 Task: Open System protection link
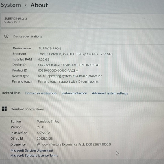(x=74, y=93)
